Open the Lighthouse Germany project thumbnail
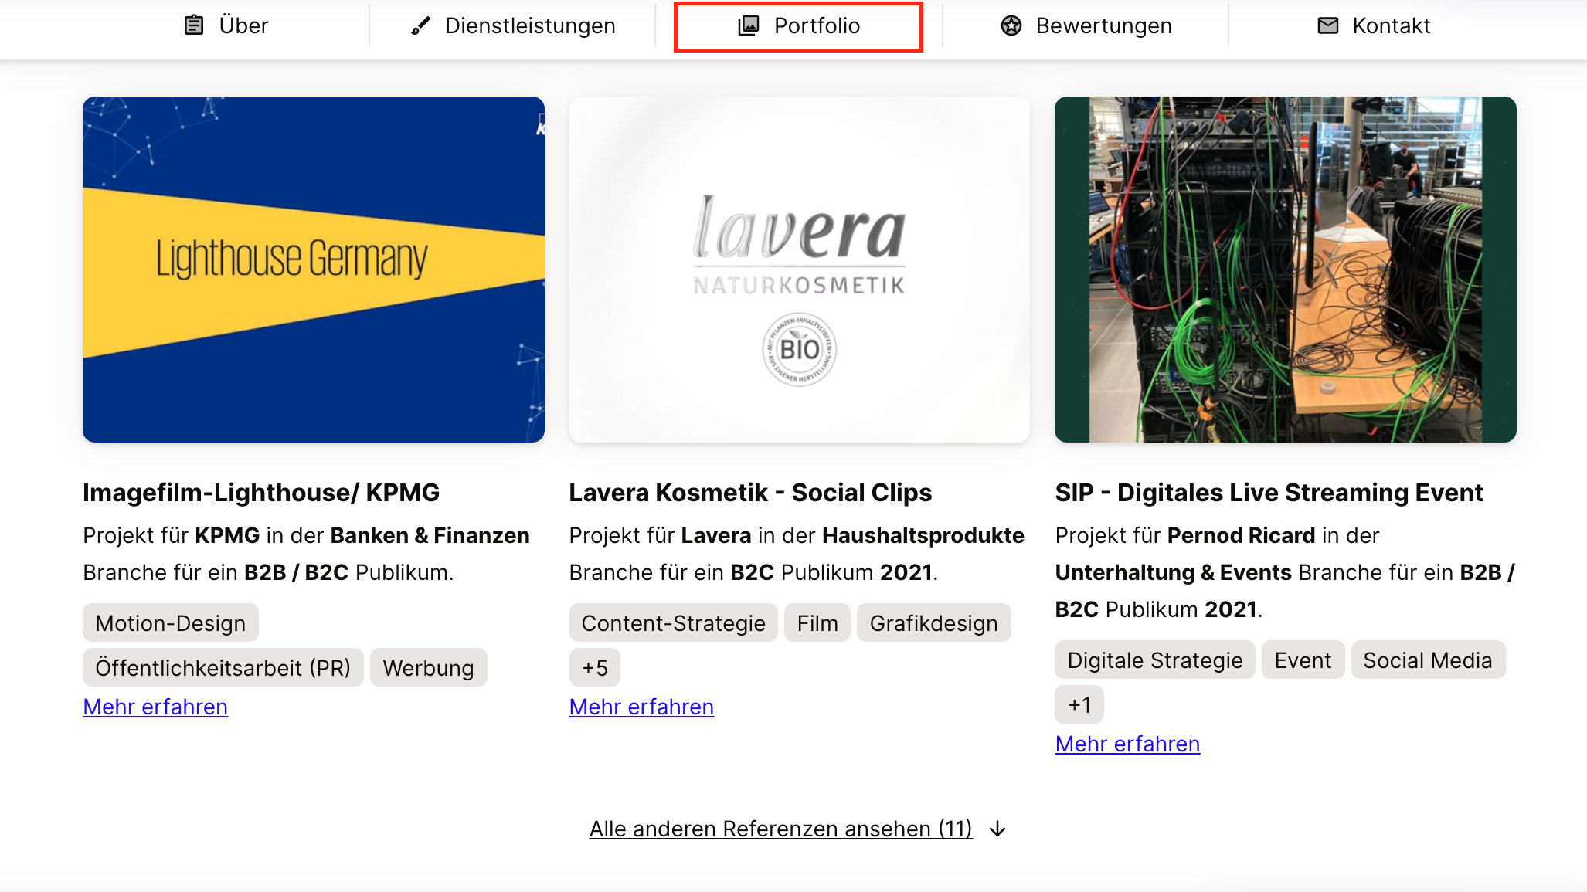 tap(314, 270)
